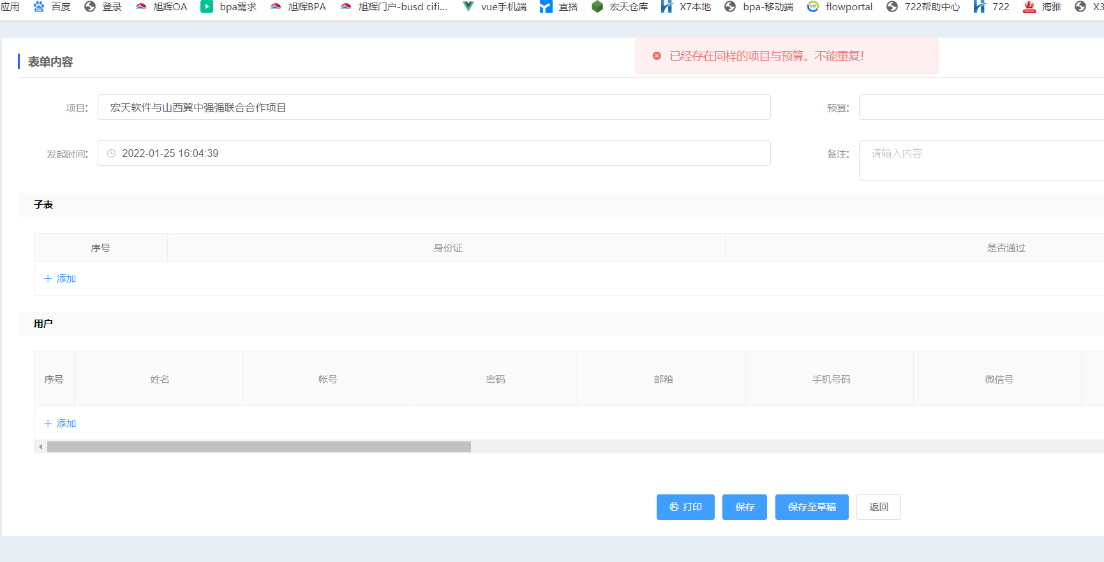Viewport: 1104px width, 562px height.
Task: Click the 已经存在同样的项目与预算 error message
Action: point(766,56)
